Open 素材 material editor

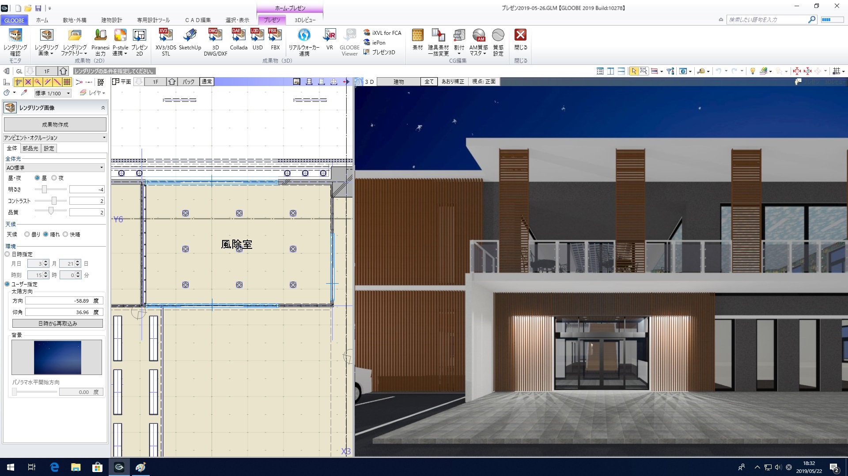[x=417, y=40]
